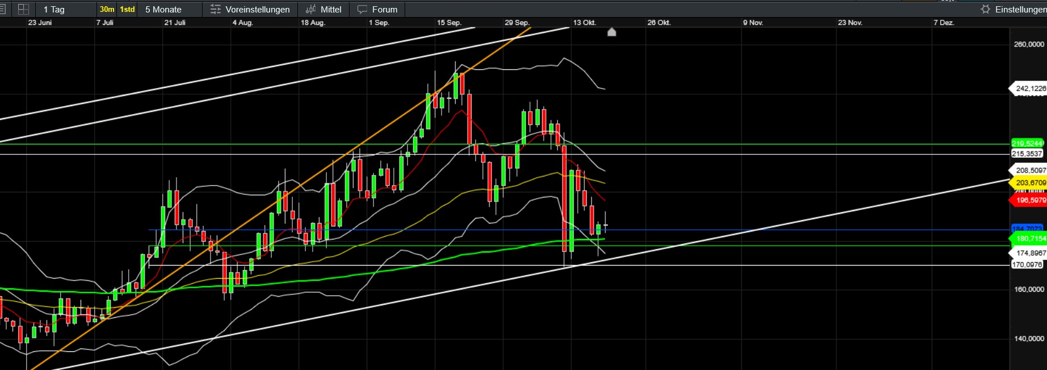1047x370 pixels.
Task: Click the white 170,0976 support level label
Action: (1027, 264)
